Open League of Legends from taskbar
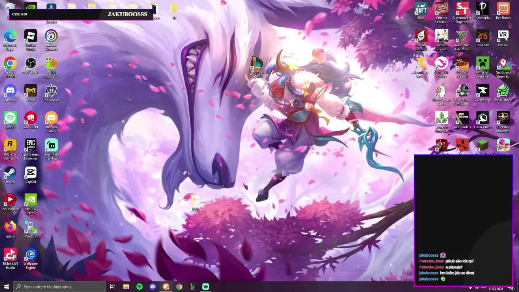Screen dimensions: 519x292 [x=193, y=287]
